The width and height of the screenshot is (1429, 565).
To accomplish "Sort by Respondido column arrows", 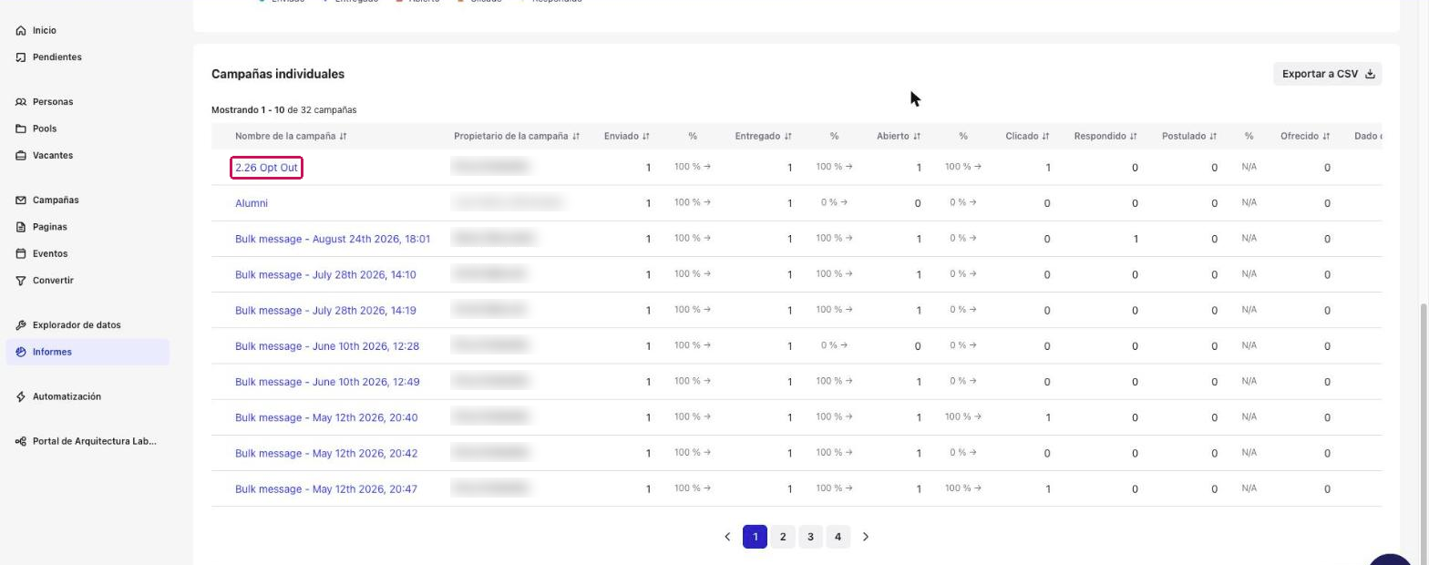I will [x=1133, y=137].
